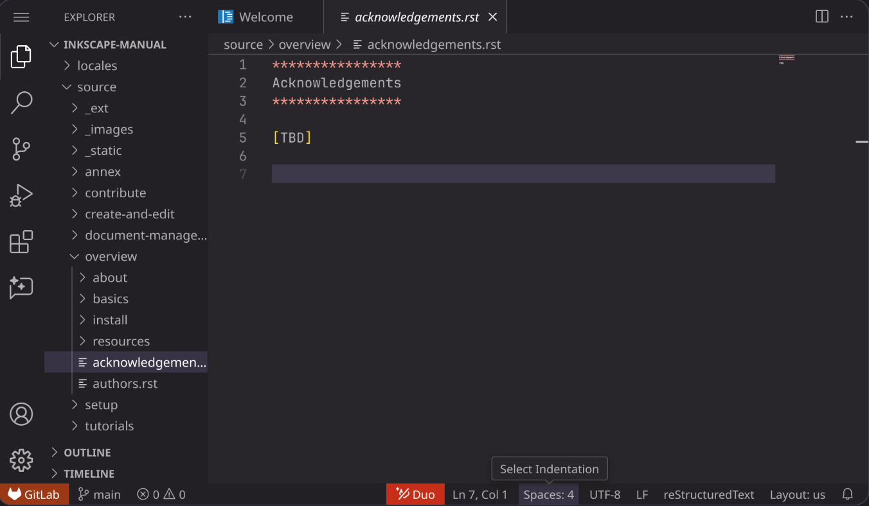This screenshot has height=506, width=869.
Task: Click the highlighted empty line 7
Action: [x=523, y=174]
